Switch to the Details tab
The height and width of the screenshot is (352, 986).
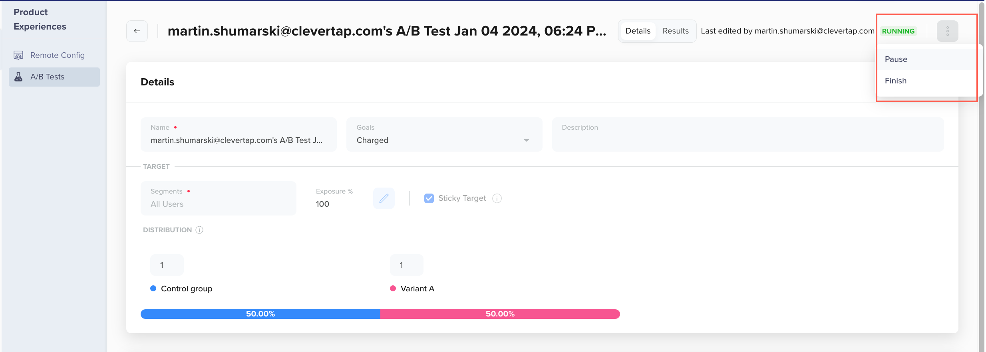point(638,31)
